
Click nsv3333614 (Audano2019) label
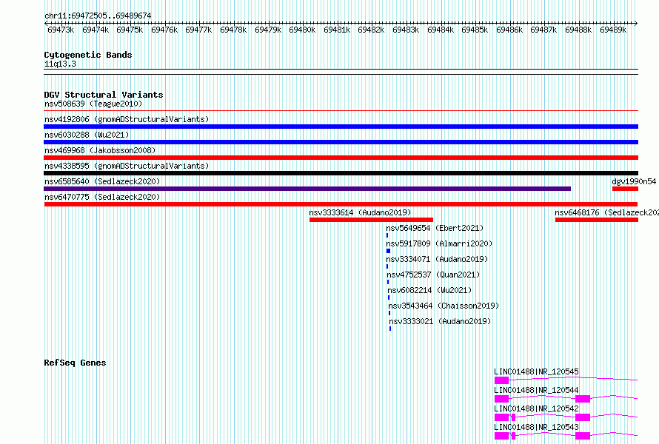(x=360, y=212)
